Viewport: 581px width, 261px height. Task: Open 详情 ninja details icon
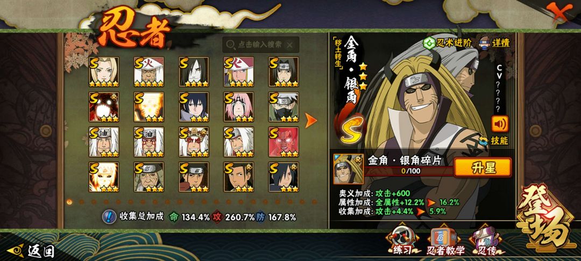485,42
